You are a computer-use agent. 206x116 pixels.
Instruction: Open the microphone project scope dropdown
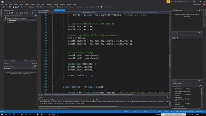(x=60, y=13)
